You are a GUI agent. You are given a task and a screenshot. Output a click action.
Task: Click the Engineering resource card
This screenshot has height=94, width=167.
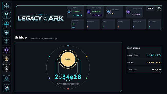point(93,24)
